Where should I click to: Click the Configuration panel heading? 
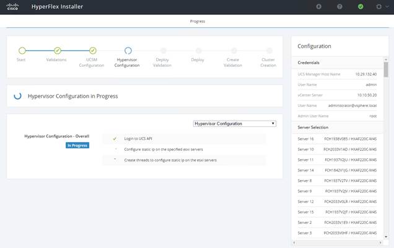tap(314, 46)
